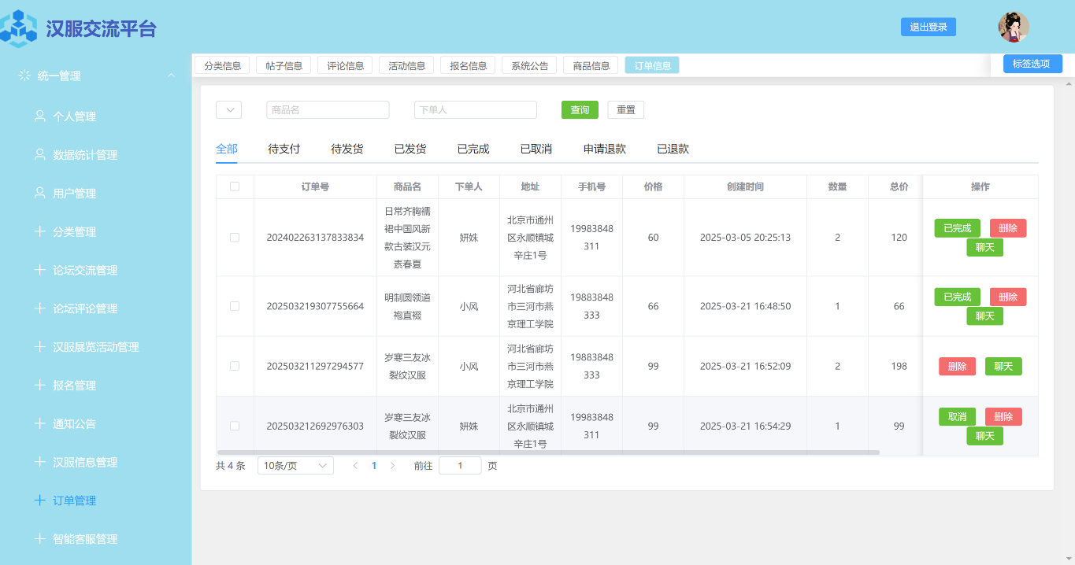Viewport: 1075px width, 565px height.
Task: Open the 10条/页 page size dropdown
Action: click(x=295, y=466)
